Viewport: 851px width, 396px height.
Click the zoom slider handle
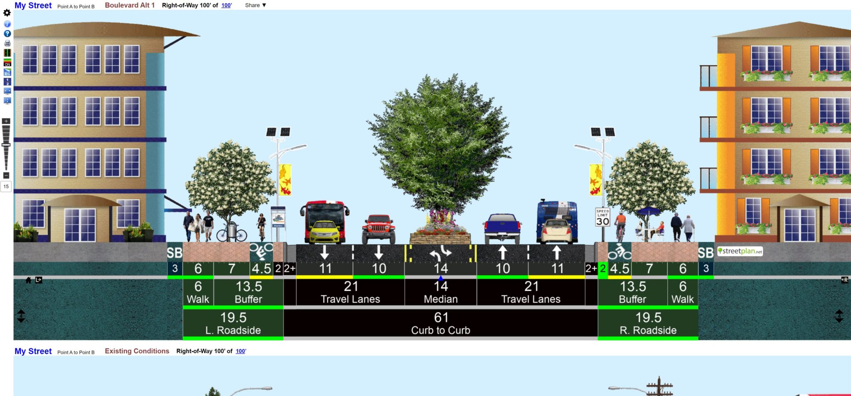click(x=6, y=145)
